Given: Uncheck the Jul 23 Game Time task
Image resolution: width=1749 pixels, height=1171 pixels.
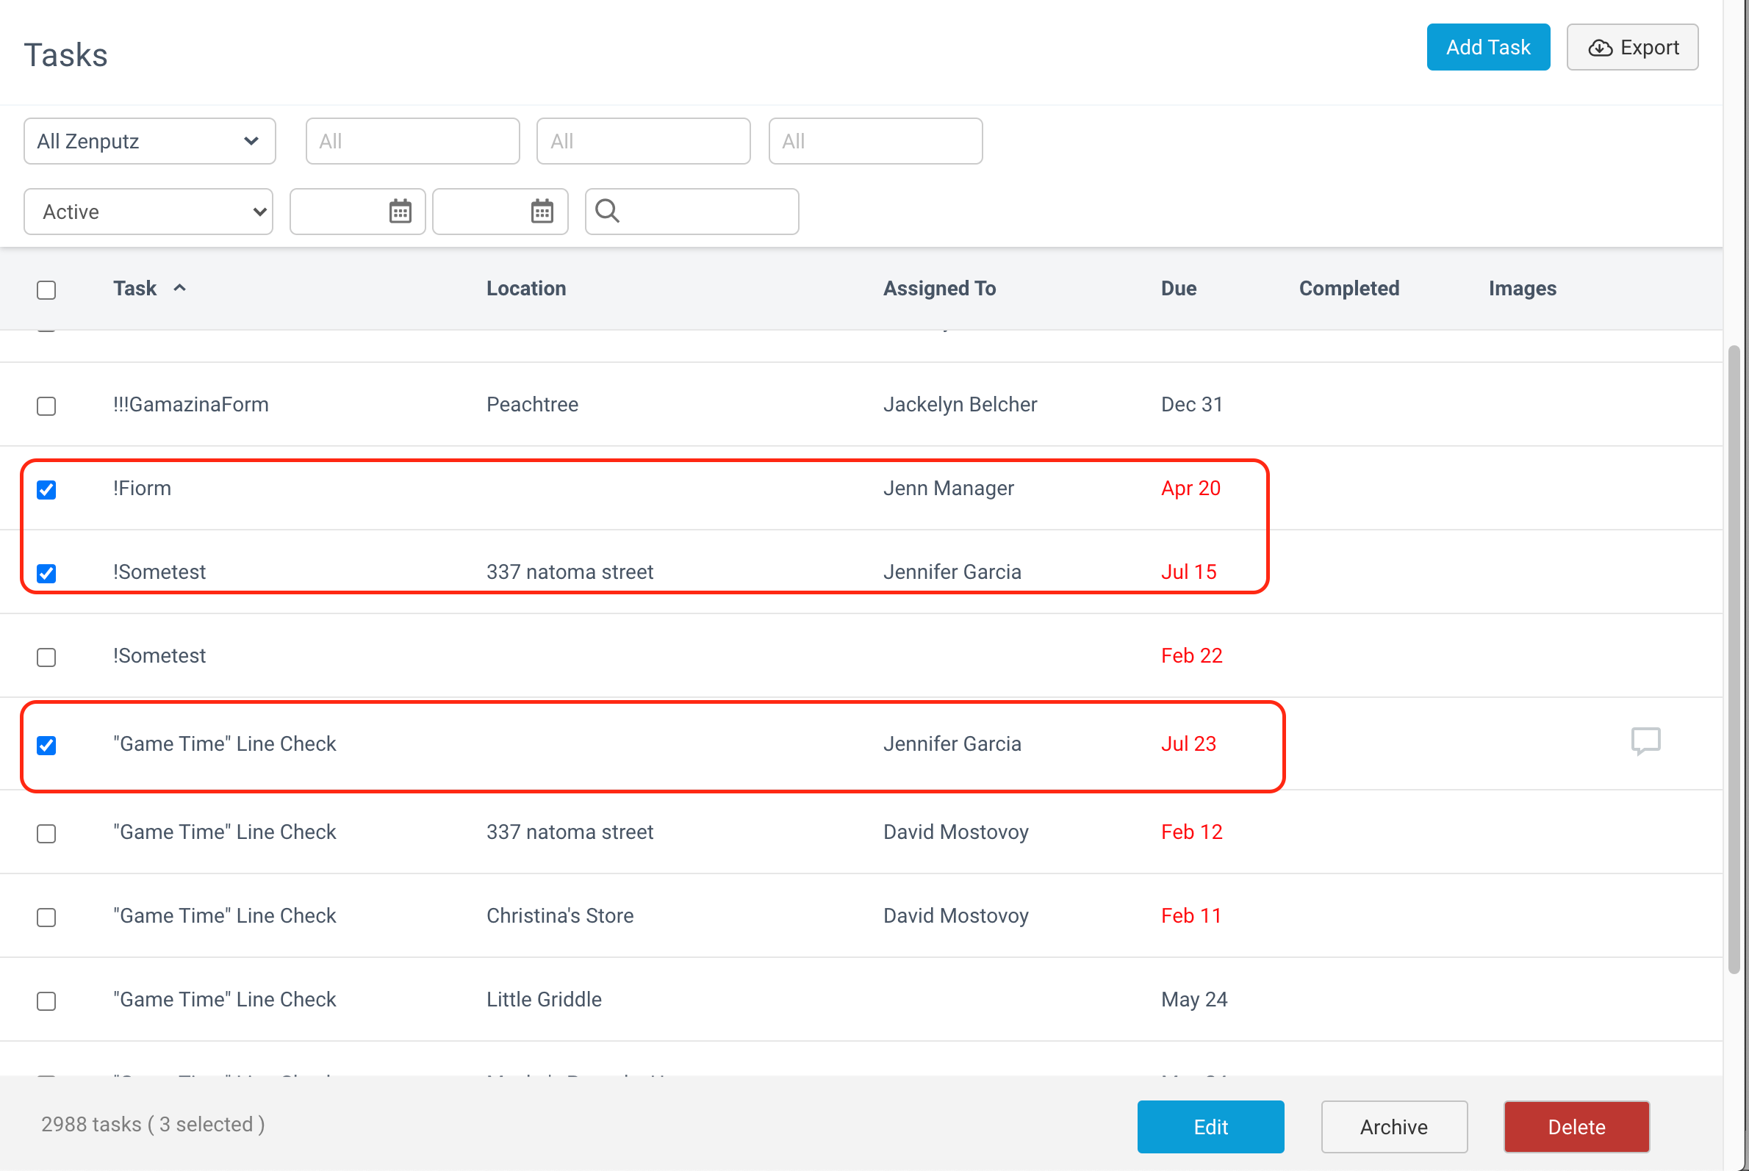Looking at the screenshot, I should tap(46, 746).
